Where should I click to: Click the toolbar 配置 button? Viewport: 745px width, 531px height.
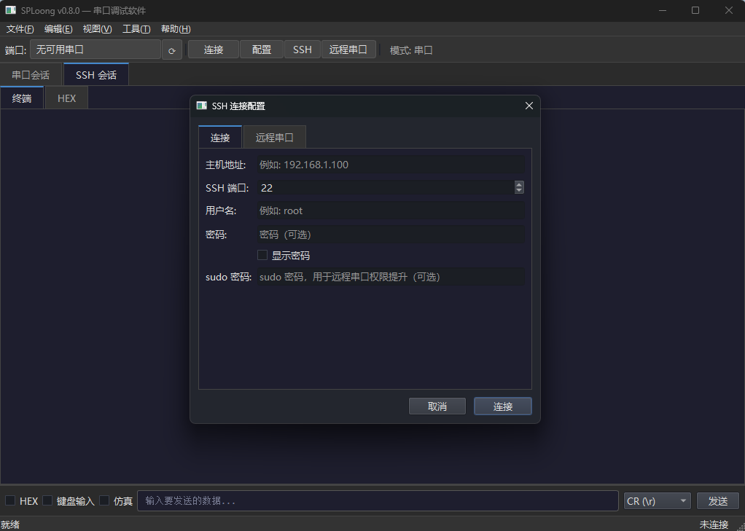coord(261,50)
